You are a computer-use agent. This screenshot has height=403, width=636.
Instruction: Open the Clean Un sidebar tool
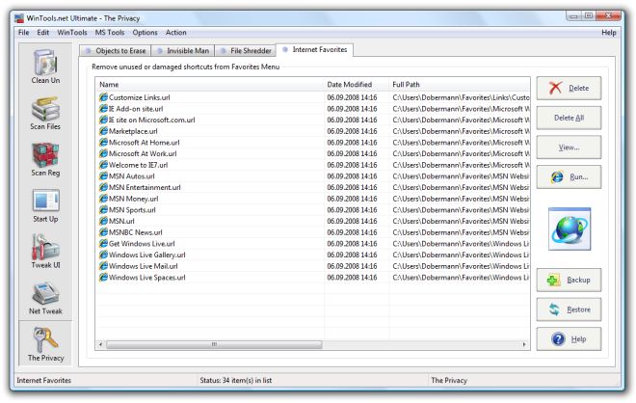click(45, 67)
